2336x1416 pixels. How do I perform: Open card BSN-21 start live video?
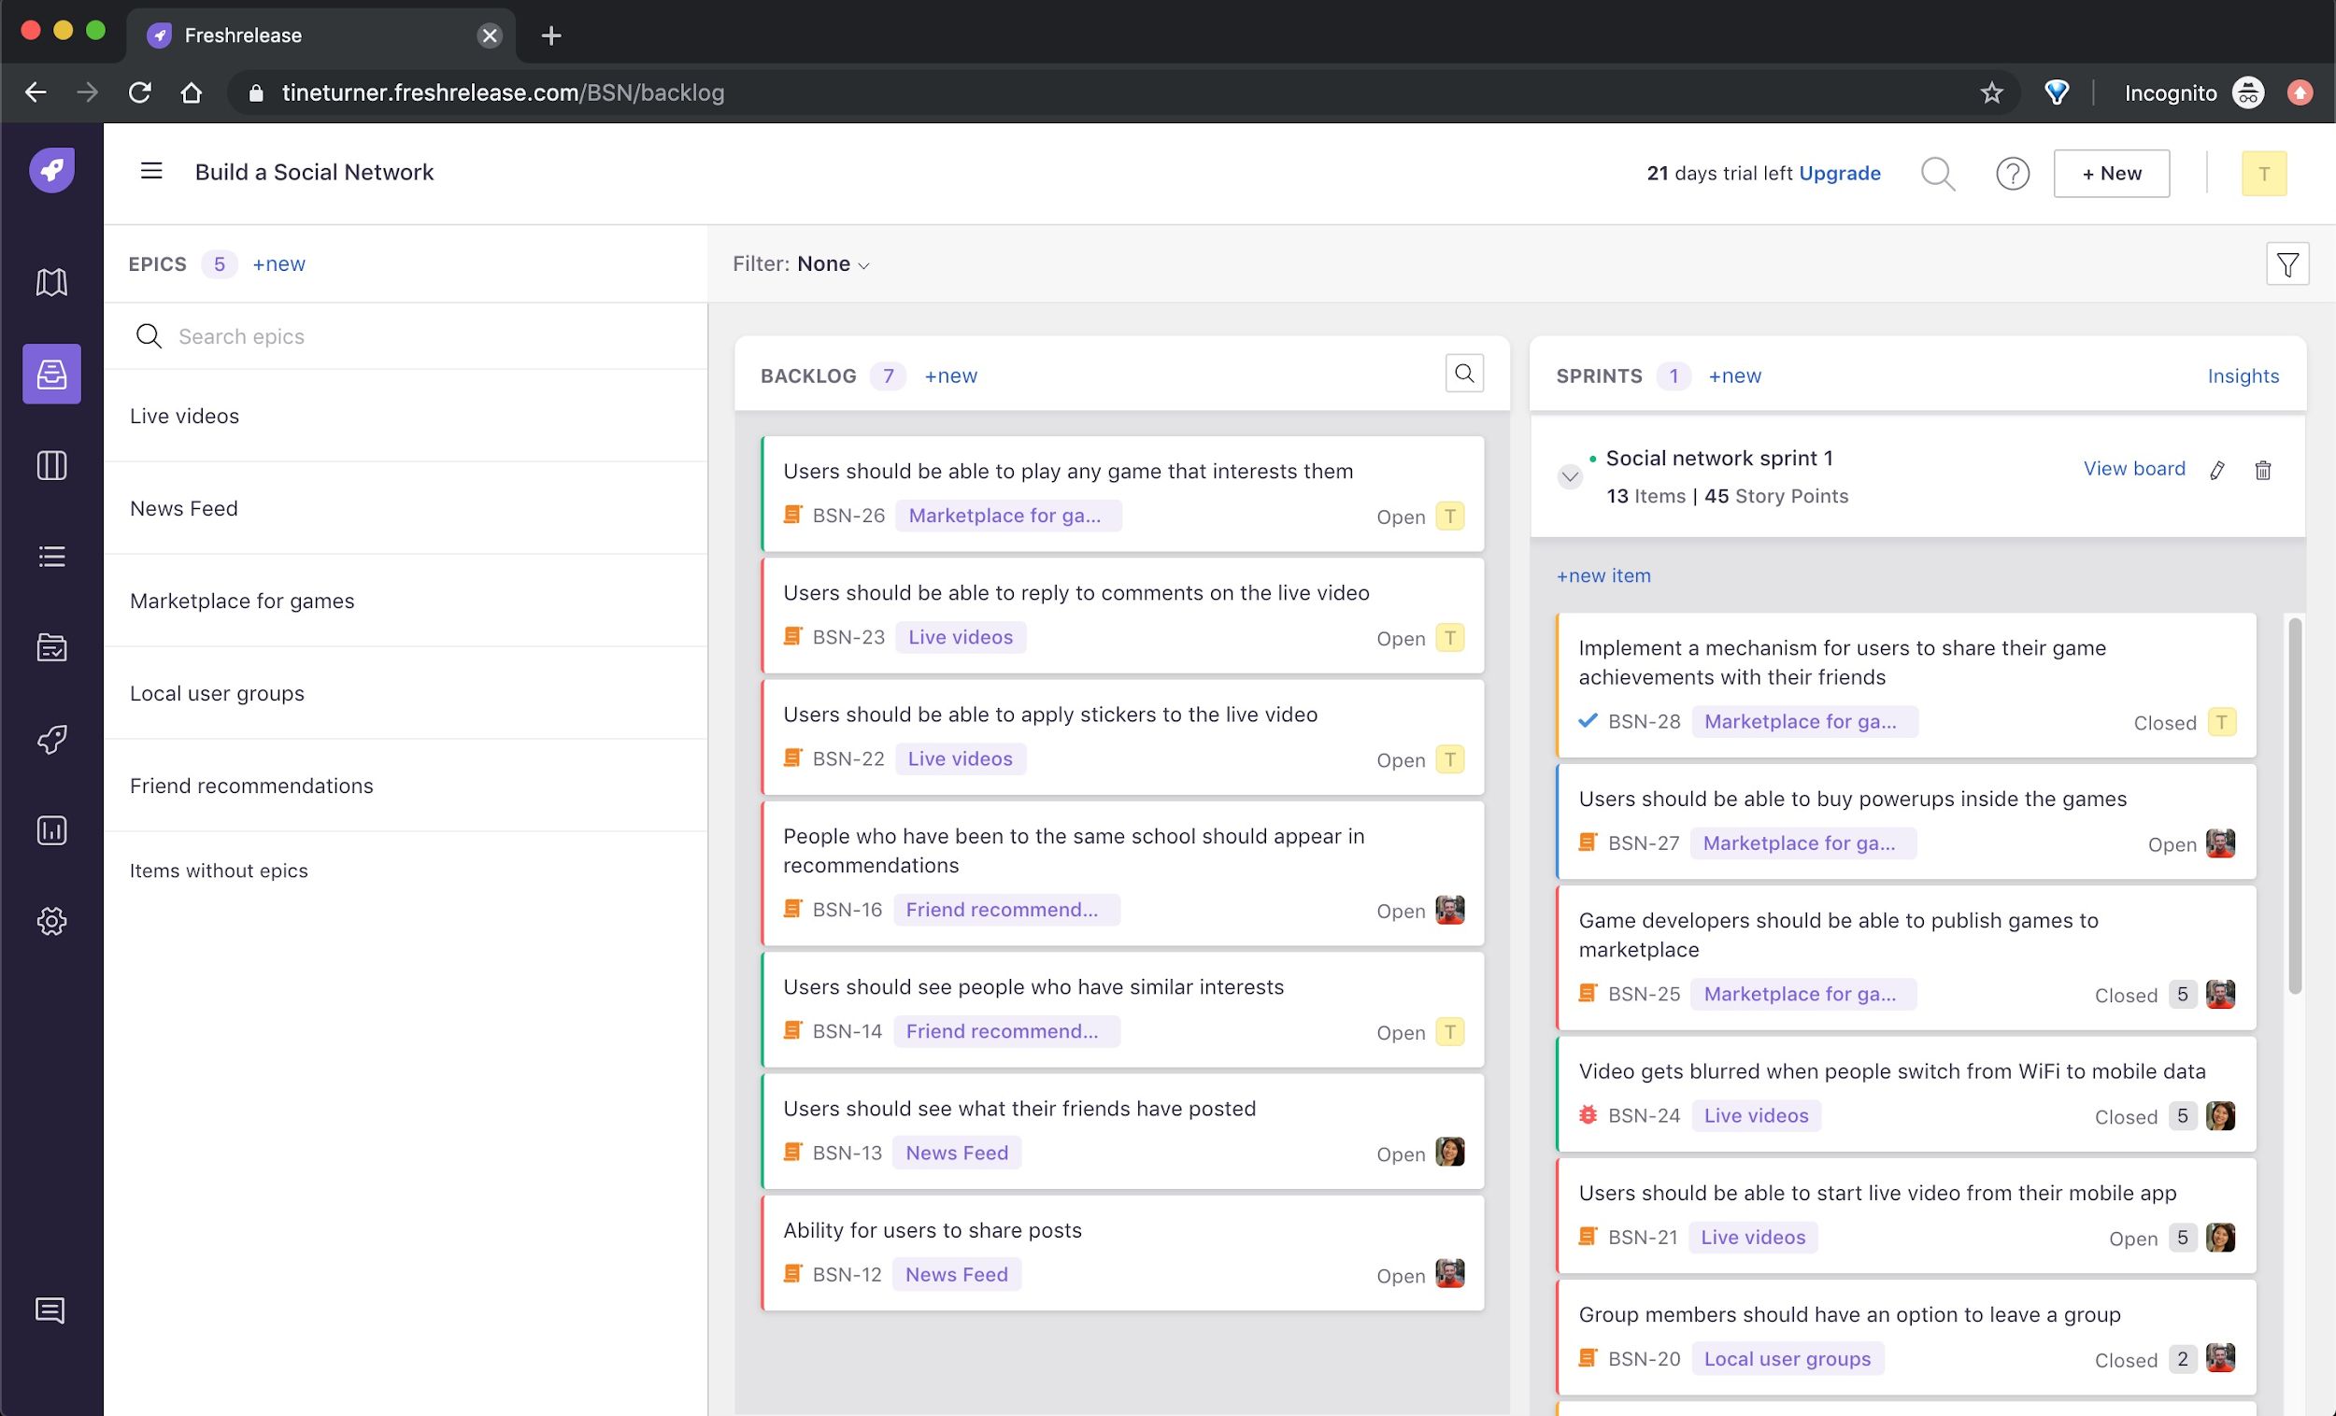(1906, 1215)
